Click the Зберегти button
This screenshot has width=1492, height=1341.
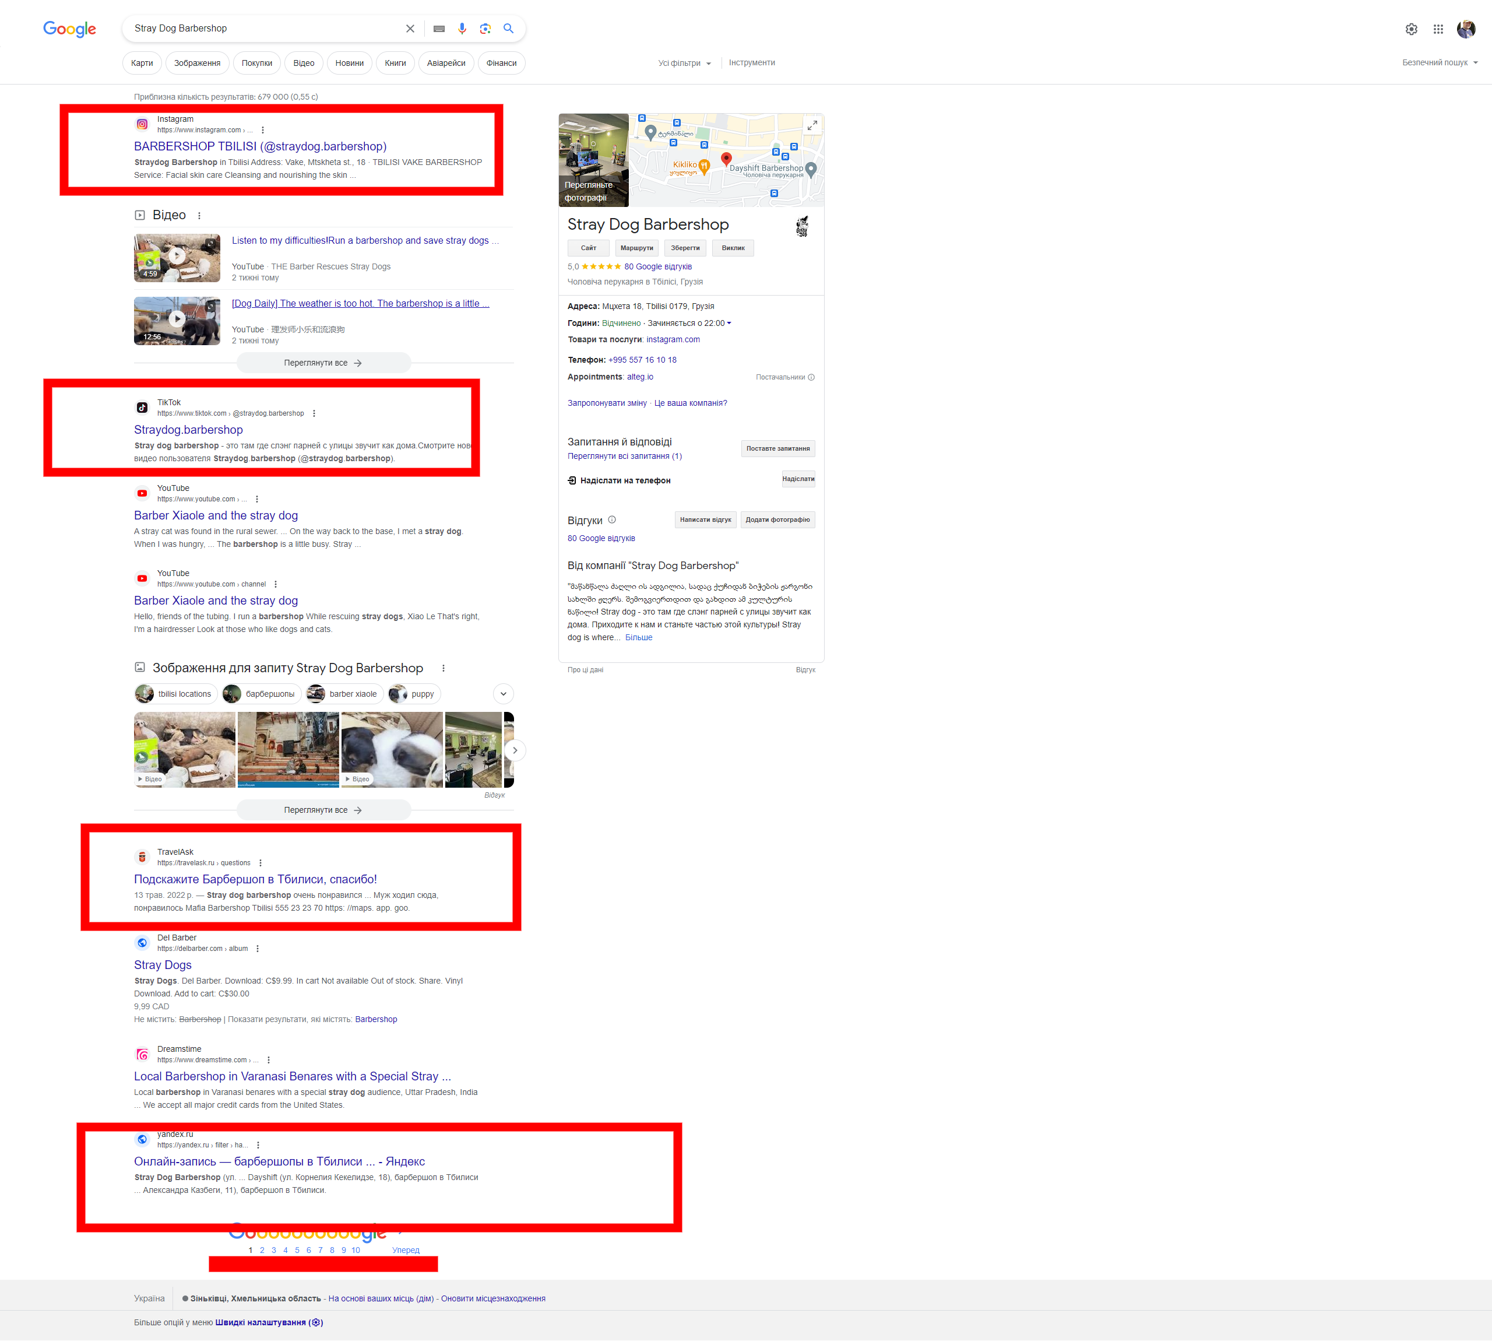point(685,248)
